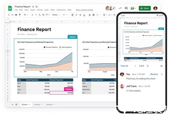Select Helen's highlighted cell 549,863
This screenshot has height=116, width=174.
tap(61, 93)
